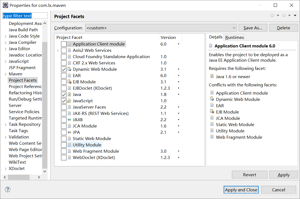Uncheck the Dynamic Web Module checkbox

pyautogui.click(x=64, y=69)
